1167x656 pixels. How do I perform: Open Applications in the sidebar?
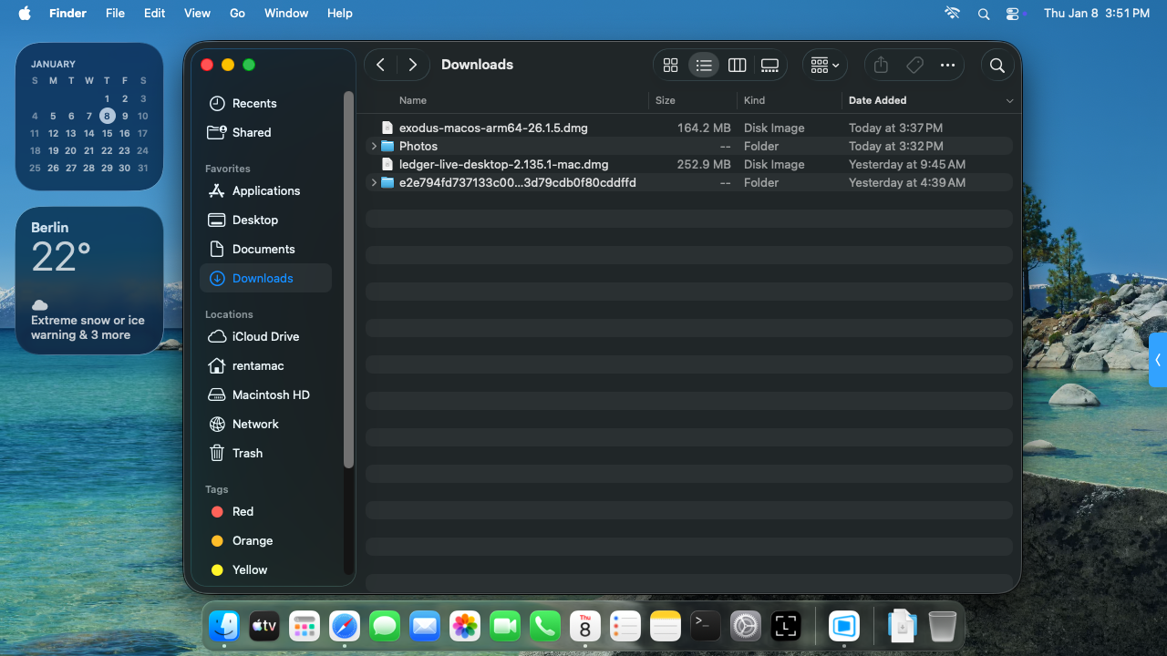[265, 190]
